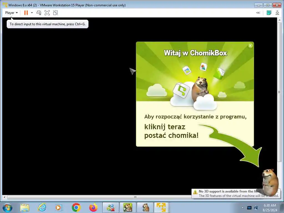This screenshot has width=284, height=213.
Task: Open the green message log icon in toolbar
Action: coord(269,13)
